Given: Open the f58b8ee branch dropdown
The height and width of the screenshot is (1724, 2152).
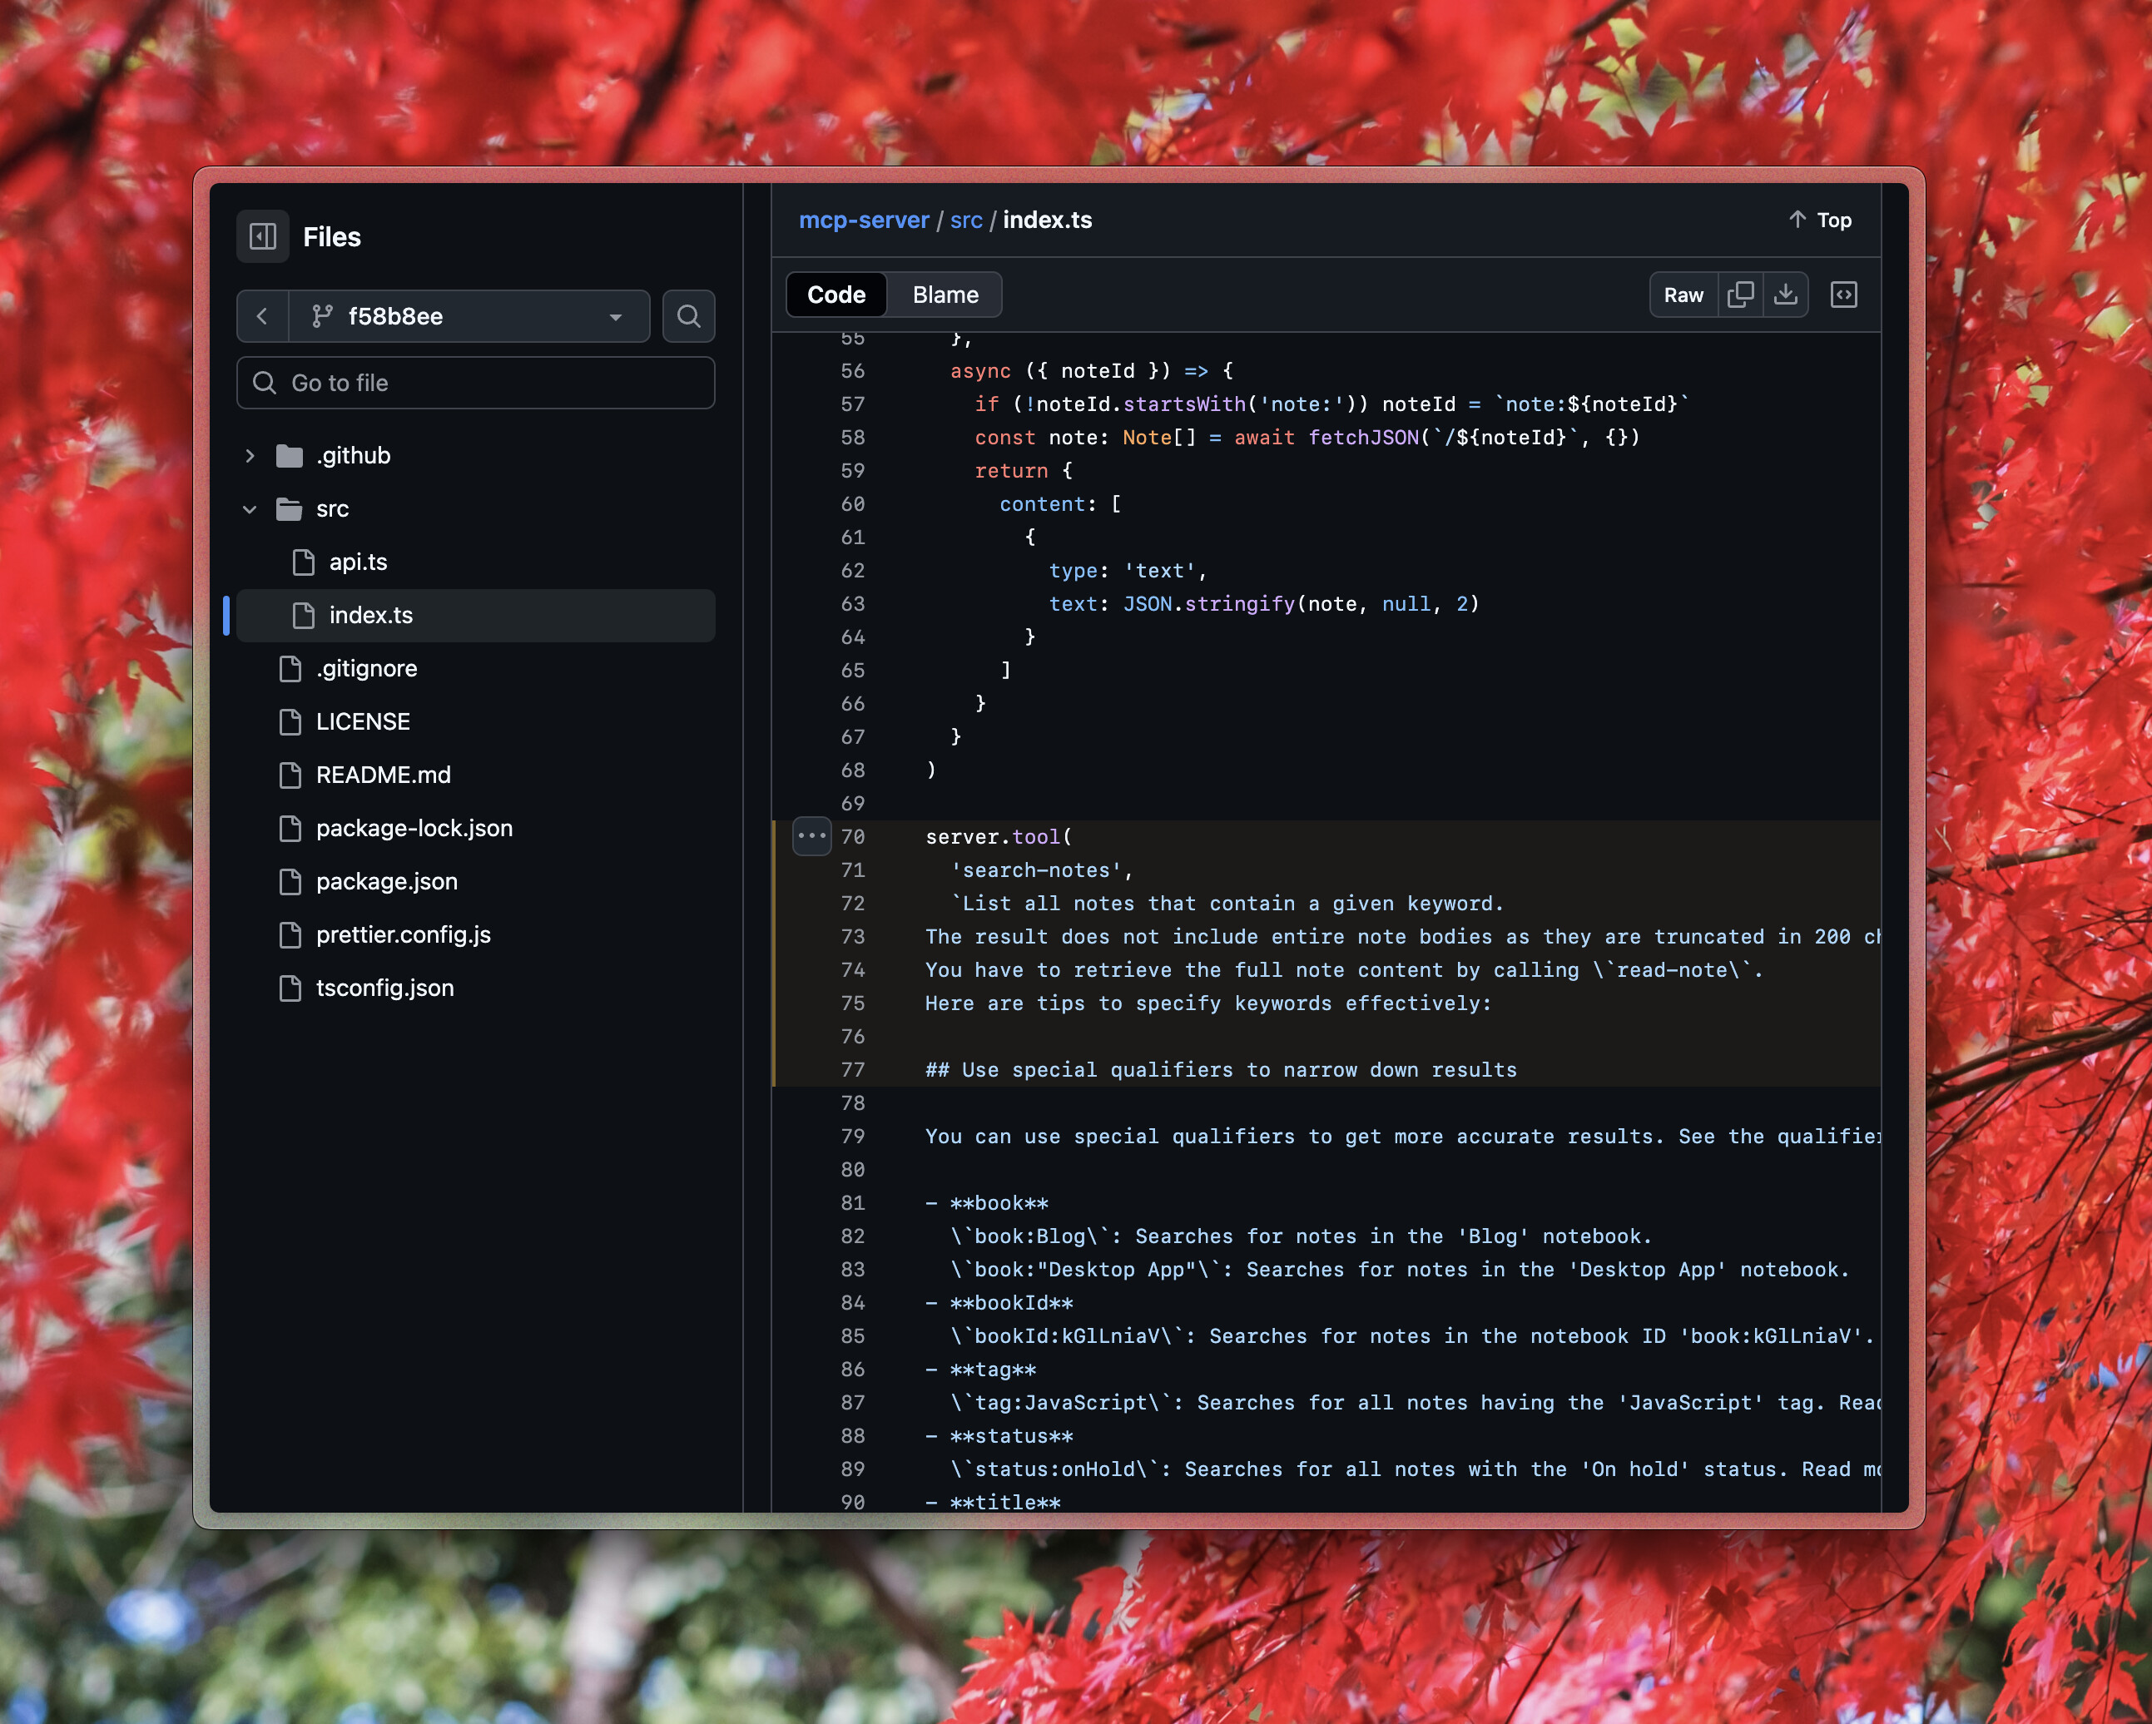Looking at the screenshot, I should (x=469, y=316).
